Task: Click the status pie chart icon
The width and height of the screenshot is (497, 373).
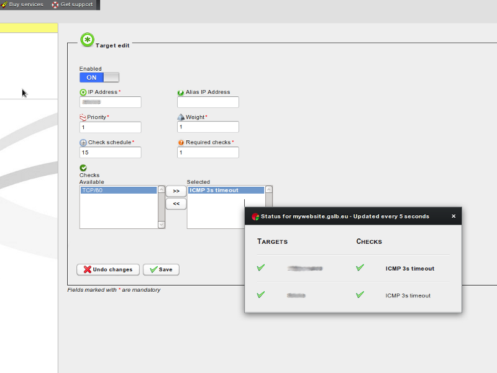Action: click(x=255, y=217)
